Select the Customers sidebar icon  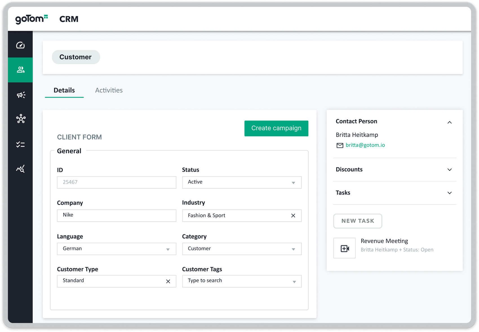click(20, 70)
